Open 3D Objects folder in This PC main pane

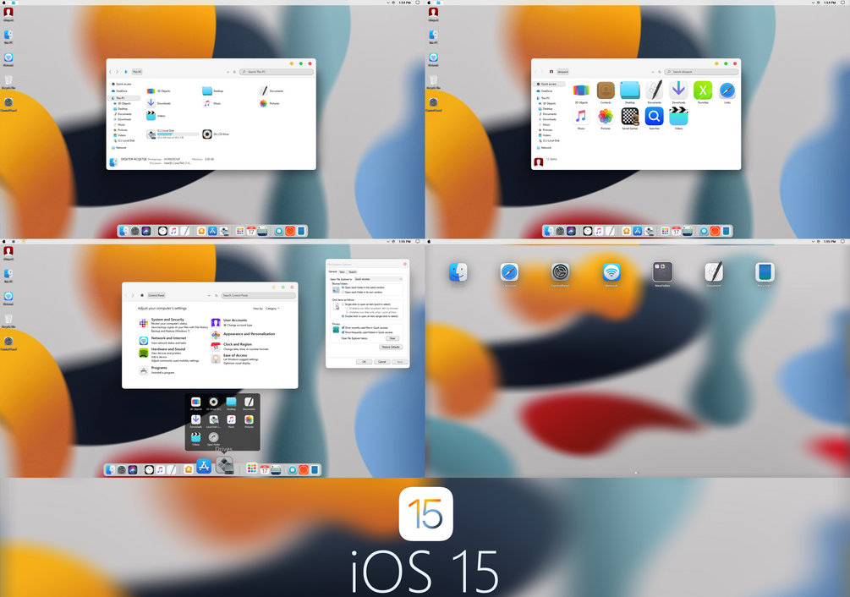pyautogui.click(x=158, y=91)
